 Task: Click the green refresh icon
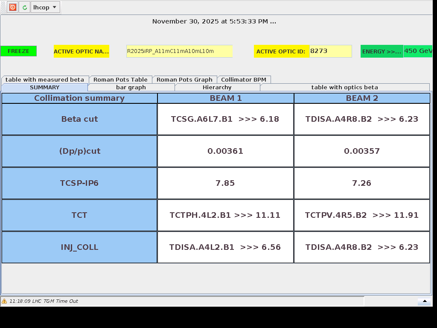pyautogui.click(x=25, y=7)
